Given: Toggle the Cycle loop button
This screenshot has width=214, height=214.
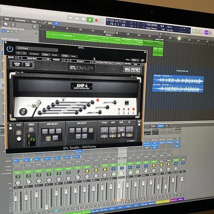Looking at the screenshot, I should pos(102,21).
